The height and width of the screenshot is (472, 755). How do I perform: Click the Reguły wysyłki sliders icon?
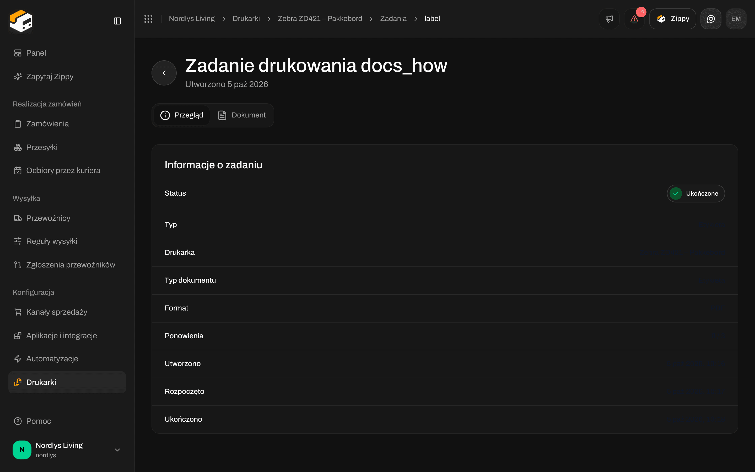point(18,241)
